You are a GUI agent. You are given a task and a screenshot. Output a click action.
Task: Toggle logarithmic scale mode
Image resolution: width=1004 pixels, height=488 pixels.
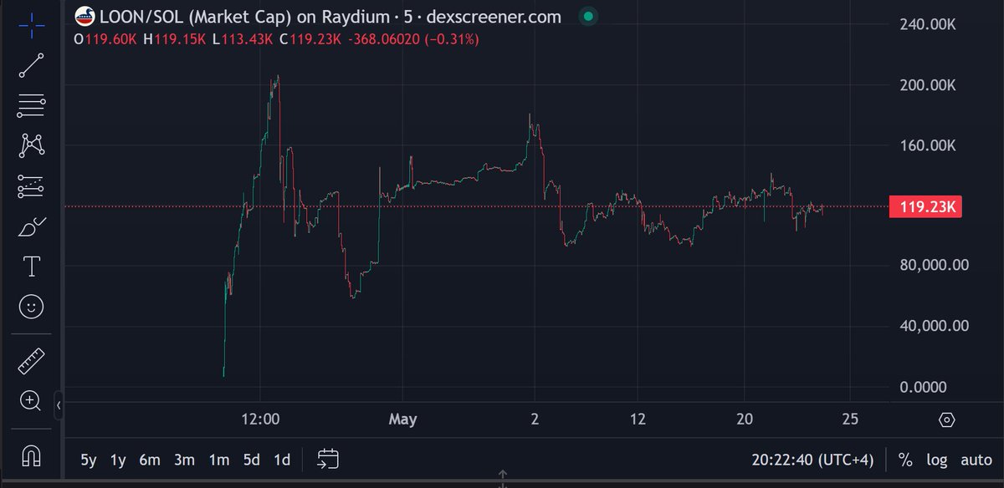coord(938,459)
